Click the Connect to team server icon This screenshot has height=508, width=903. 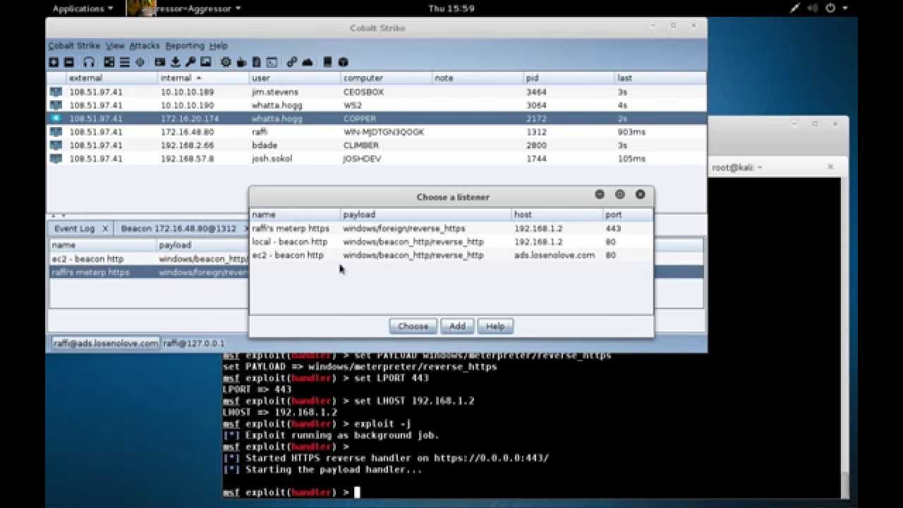pyautogui.click(x=54, y=62)
